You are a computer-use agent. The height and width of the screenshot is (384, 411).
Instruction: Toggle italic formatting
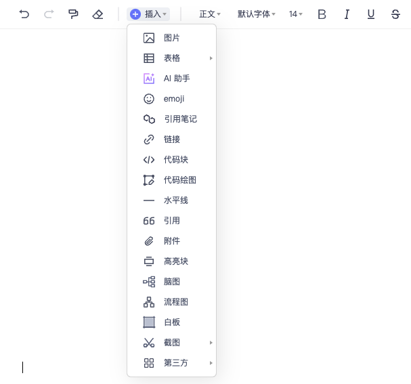click(x=347, y=14)
